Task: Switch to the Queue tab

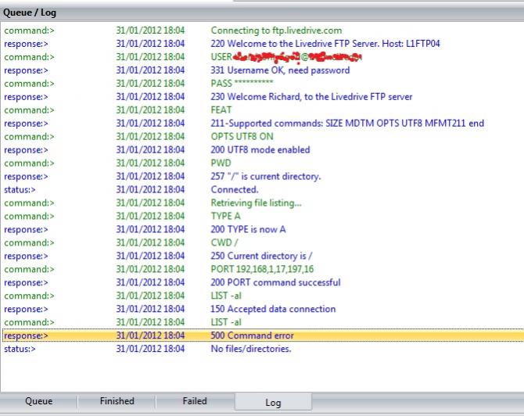Action: point(38,401)
